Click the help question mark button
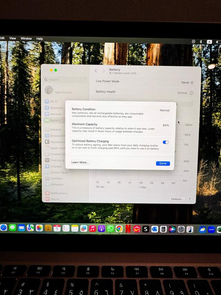Viewport: 221px width, 295px height. click(189, 199)
